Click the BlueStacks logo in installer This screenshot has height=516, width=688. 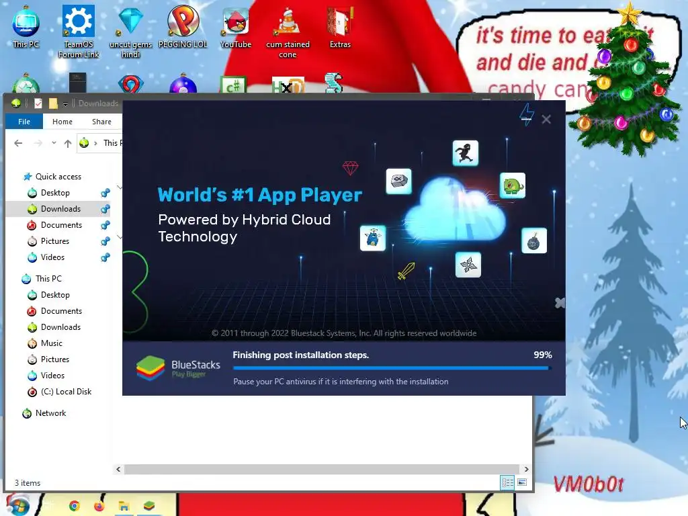(150, 368)
